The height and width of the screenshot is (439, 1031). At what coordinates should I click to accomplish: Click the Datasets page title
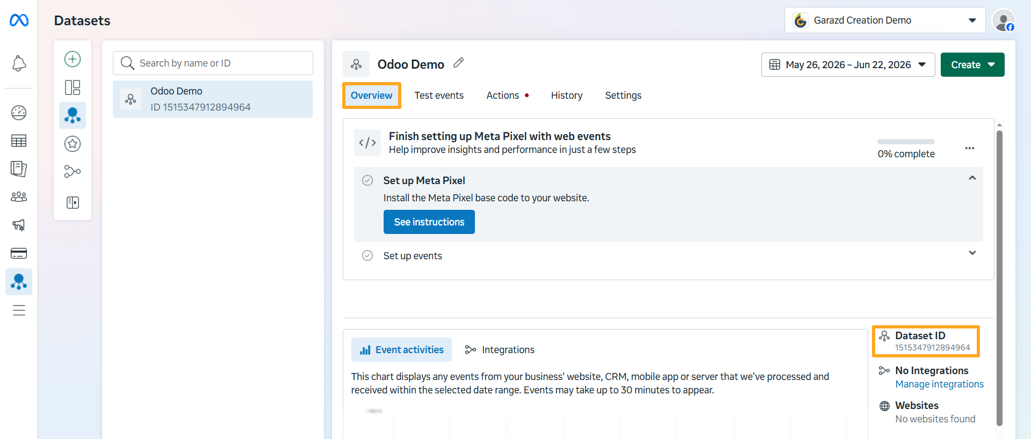click(x=82, y=21)
